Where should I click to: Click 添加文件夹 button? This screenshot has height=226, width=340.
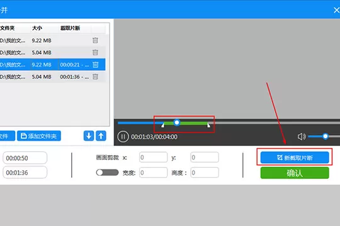(39, 136)
